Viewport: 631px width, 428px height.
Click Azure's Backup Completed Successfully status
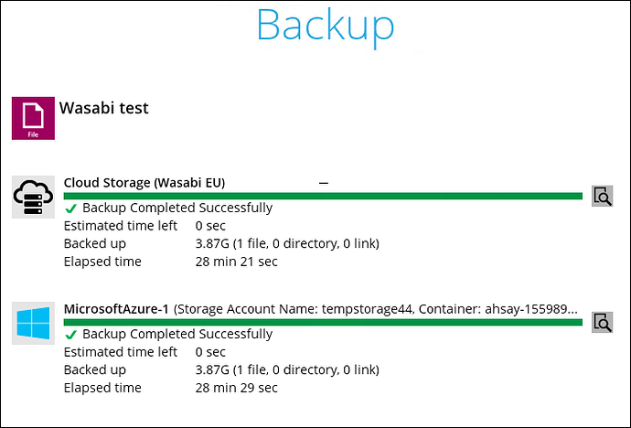tap(177, 335)
